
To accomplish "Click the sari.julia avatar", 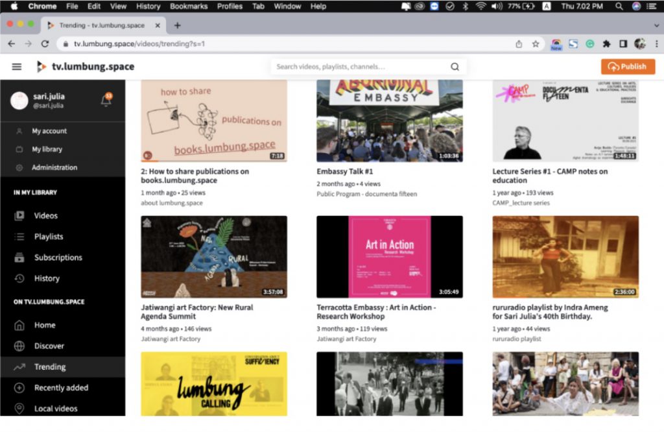I will [19, 101].
